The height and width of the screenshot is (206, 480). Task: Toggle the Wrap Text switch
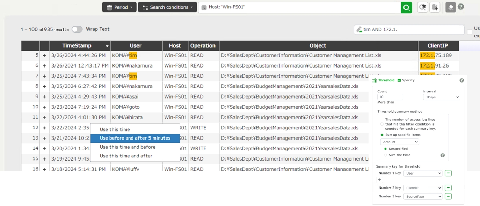tap(77, 29)
